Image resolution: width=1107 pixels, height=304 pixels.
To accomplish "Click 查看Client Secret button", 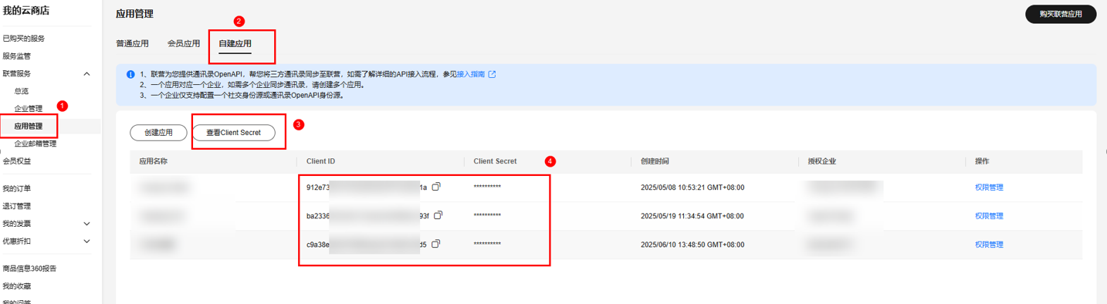I will pos(233,133).
